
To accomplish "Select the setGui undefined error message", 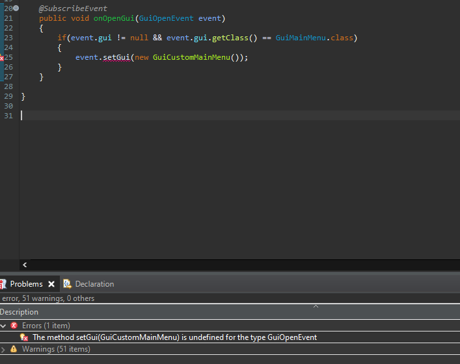I will coord(174,337).
